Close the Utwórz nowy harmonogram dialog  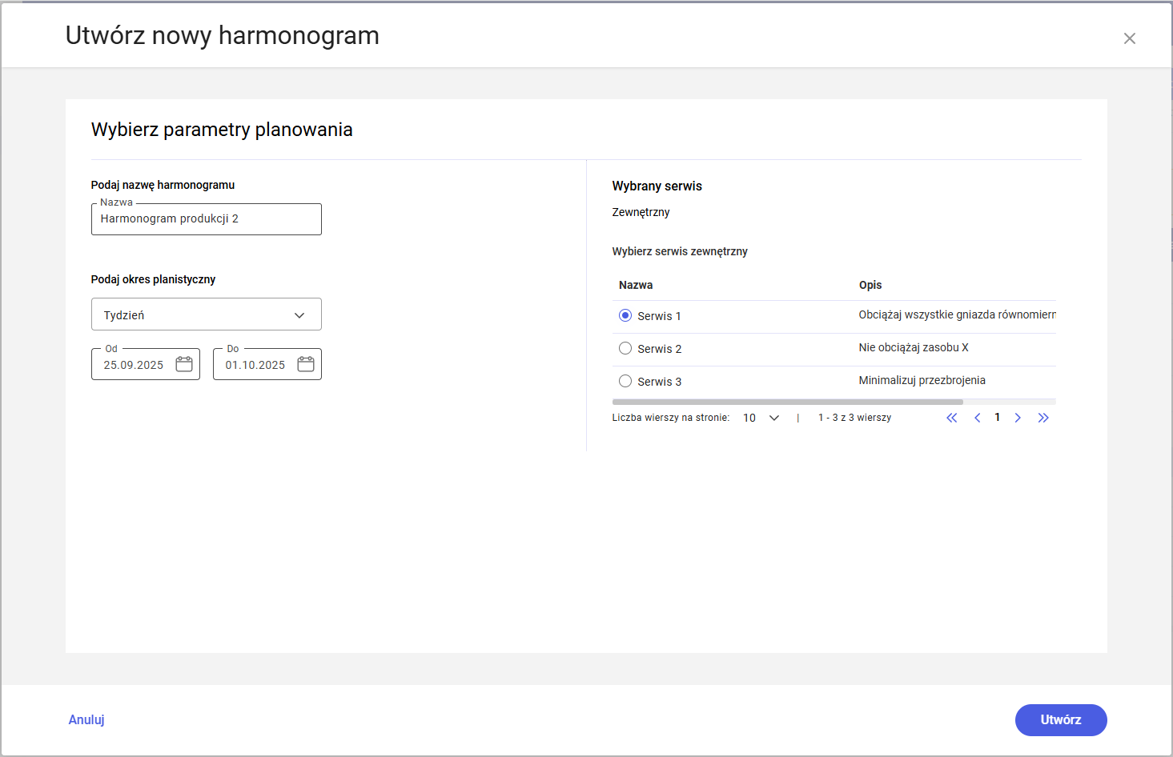1129,38
